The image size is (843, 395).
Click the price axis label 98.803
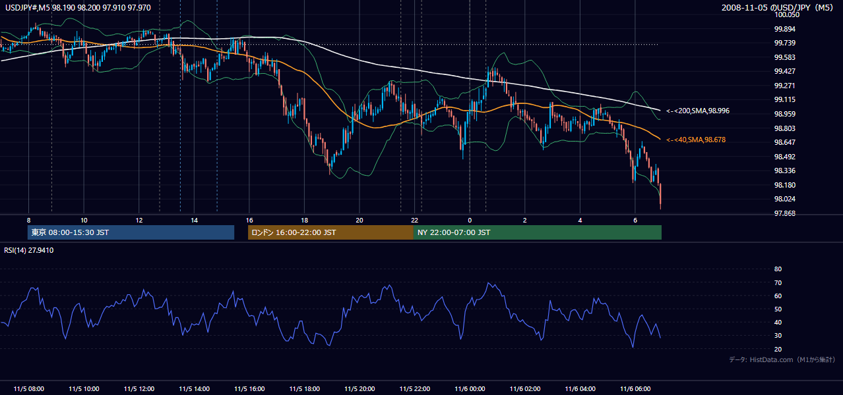[x=785, y=128]
